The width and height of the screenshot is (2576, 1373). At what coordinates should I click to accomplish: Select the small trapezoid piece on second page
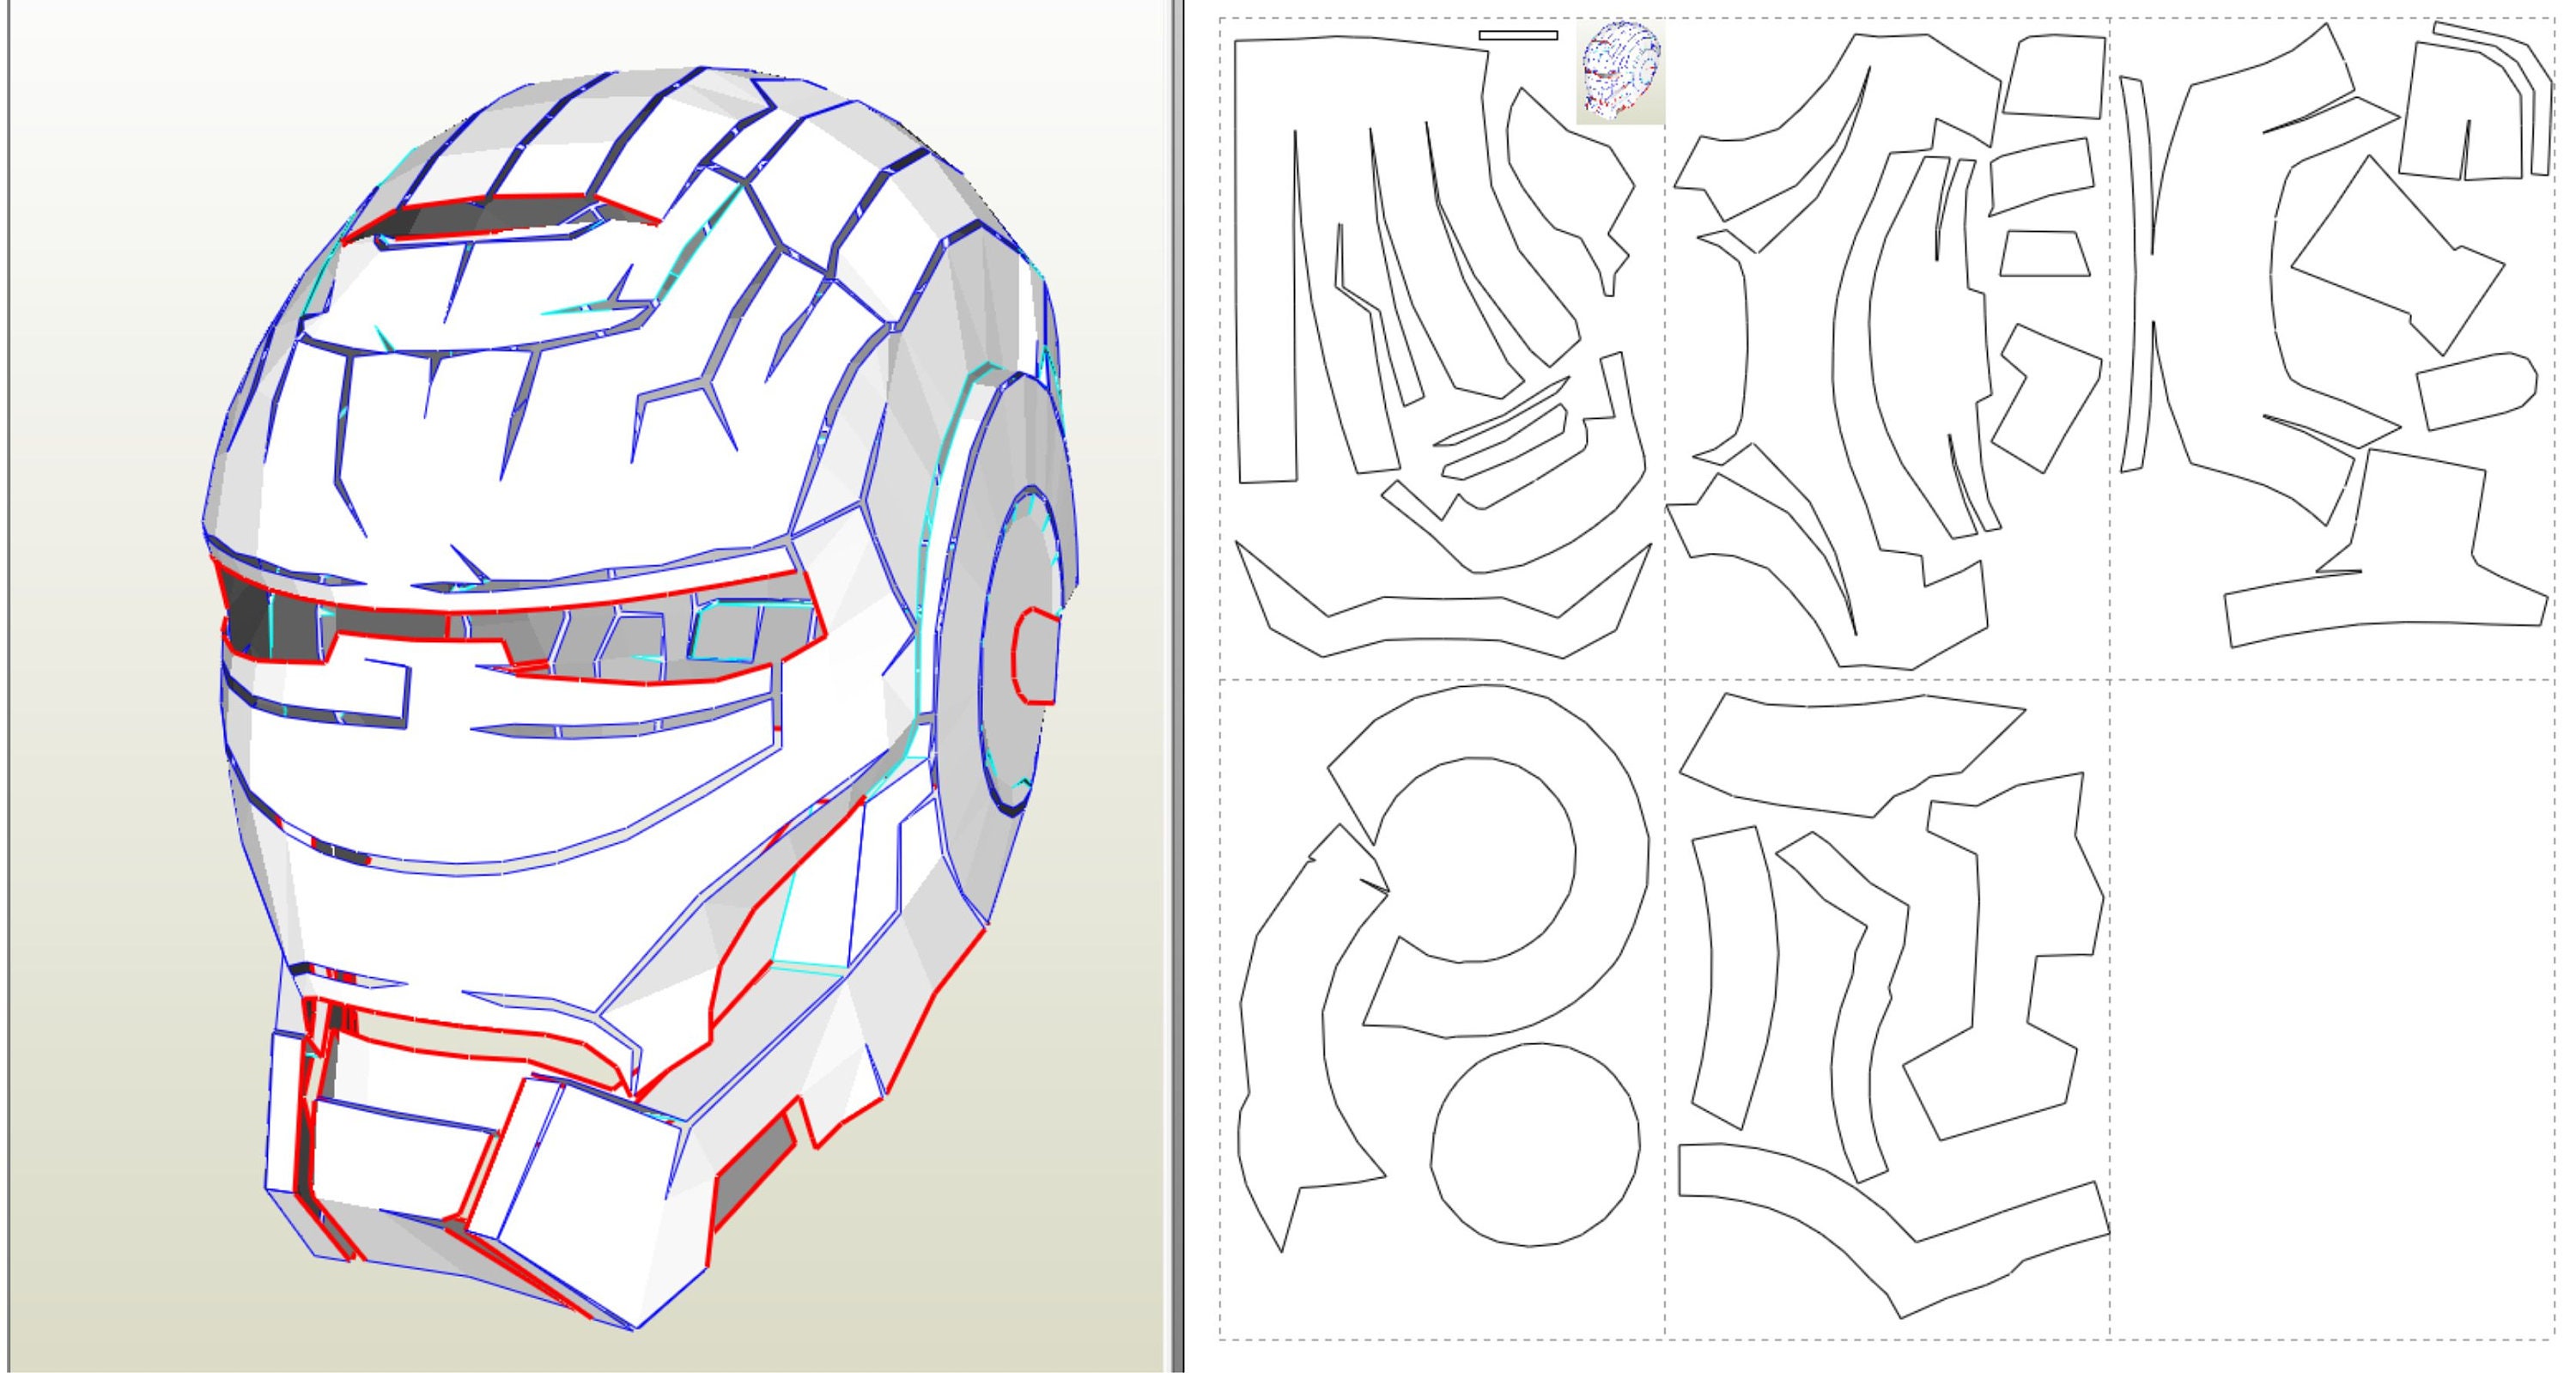(2045, 254)
